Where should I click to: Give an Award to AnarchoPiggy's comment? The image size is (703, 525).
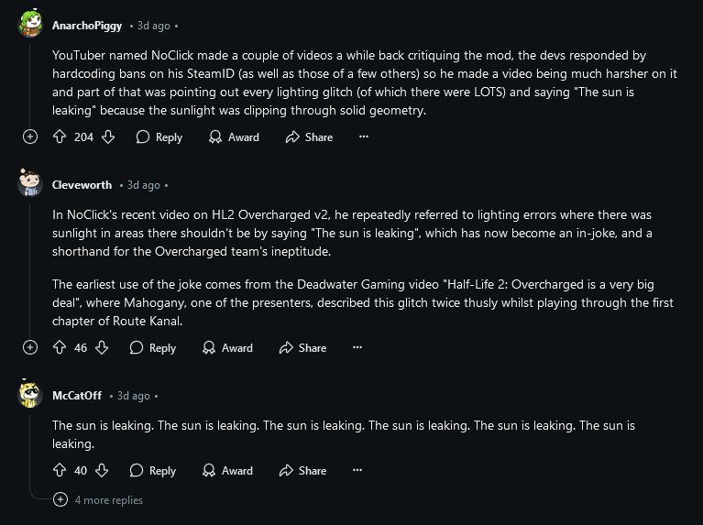[x=234, y=137]
